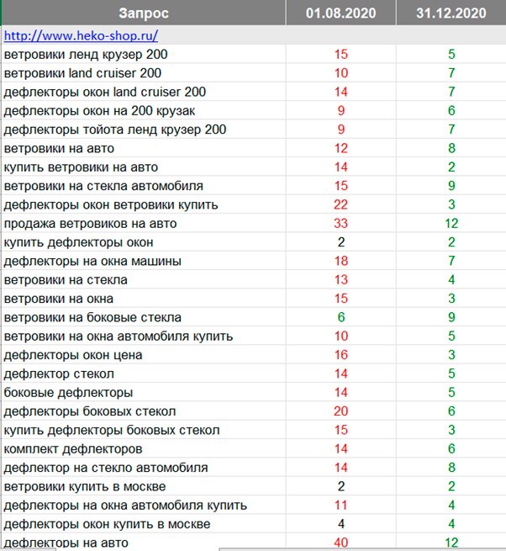This screenshot has height=551, width=506.
Task: Select 31.12.2020 value for 'продажа ветровиков на авто'
Action: pyautogui.click(x=451, y=224)
